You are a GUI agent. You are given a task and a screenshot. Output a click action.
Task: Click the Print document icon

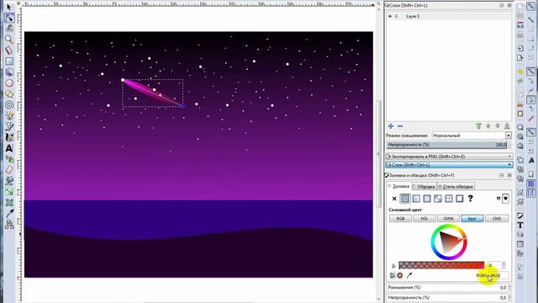(x=520, y=35)
